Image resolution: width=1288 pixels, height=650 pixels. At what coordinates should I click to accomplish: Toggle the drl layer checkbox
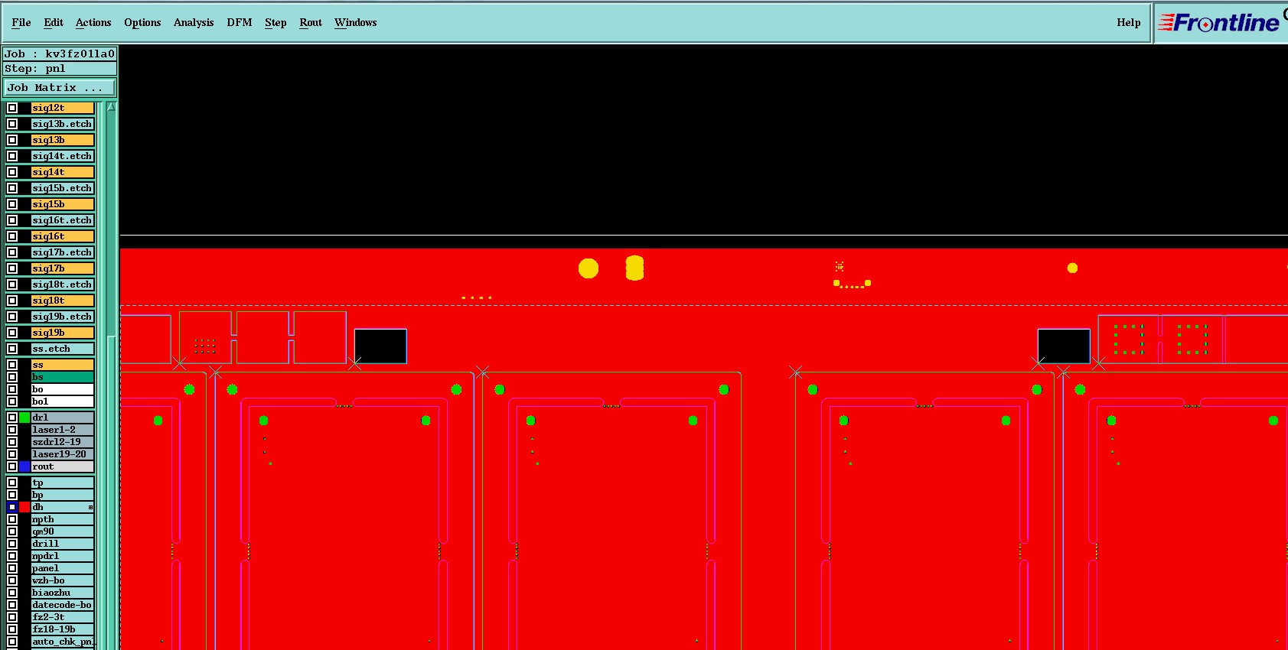(12, 418)
